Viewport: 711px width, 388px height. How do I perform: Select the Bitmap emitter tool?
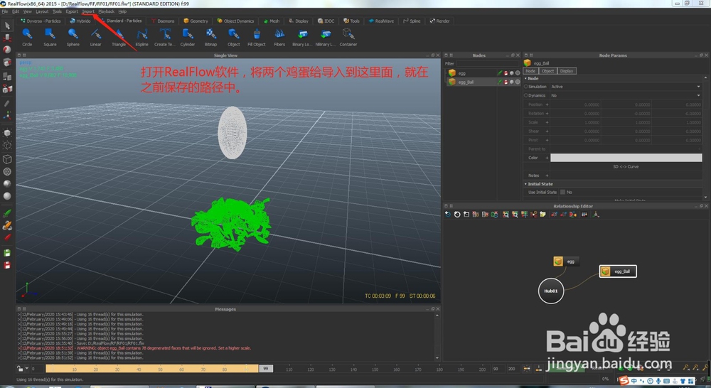pyautogui.click(x=211, y=37)
